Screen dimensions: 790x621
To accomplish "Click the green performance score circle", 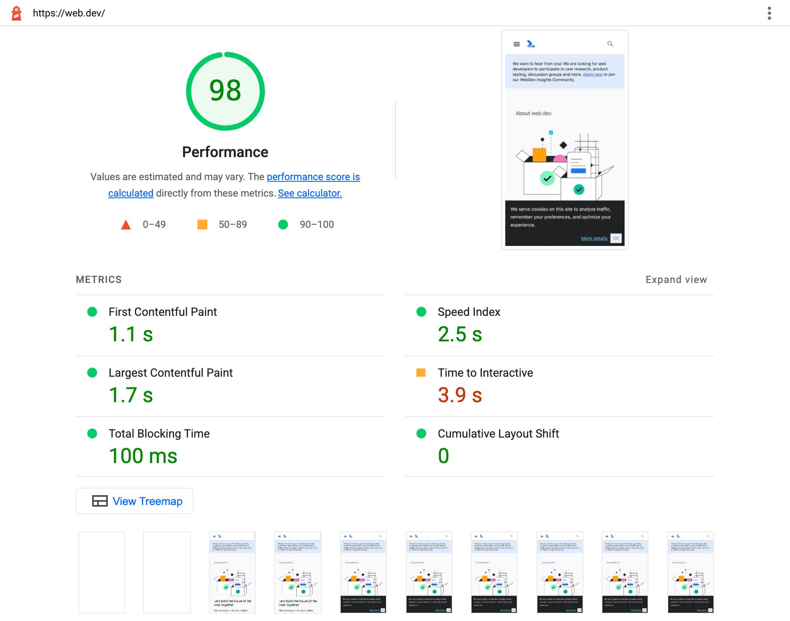I will tap(225, 90).
